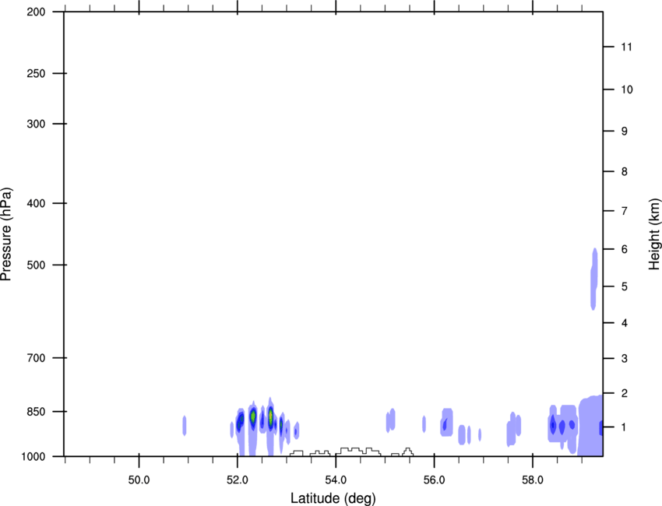The height and width of the screenshot is (506, 662).
Task: Click the 3 km height label
Action: (625, 359)
